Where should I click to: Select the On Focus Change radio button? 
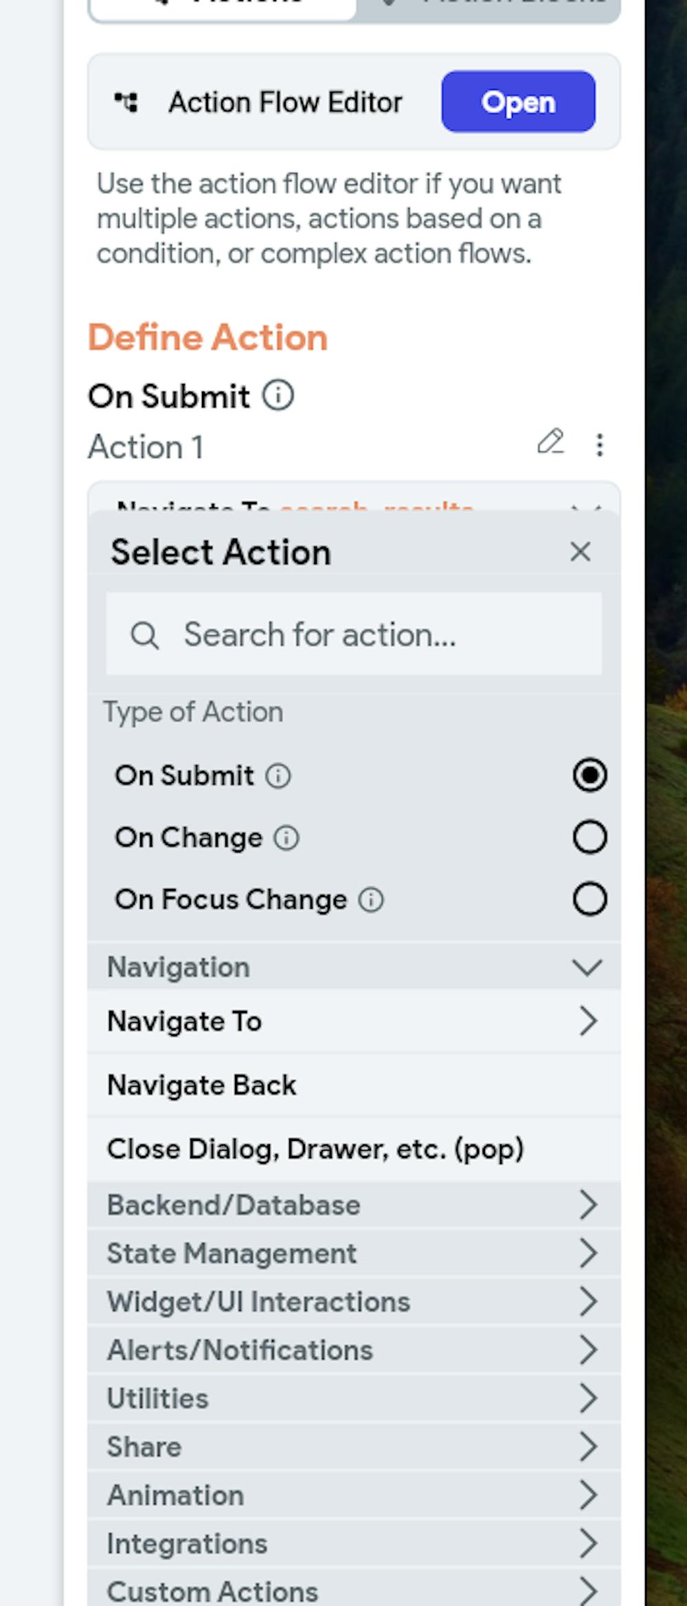point(589,899)
